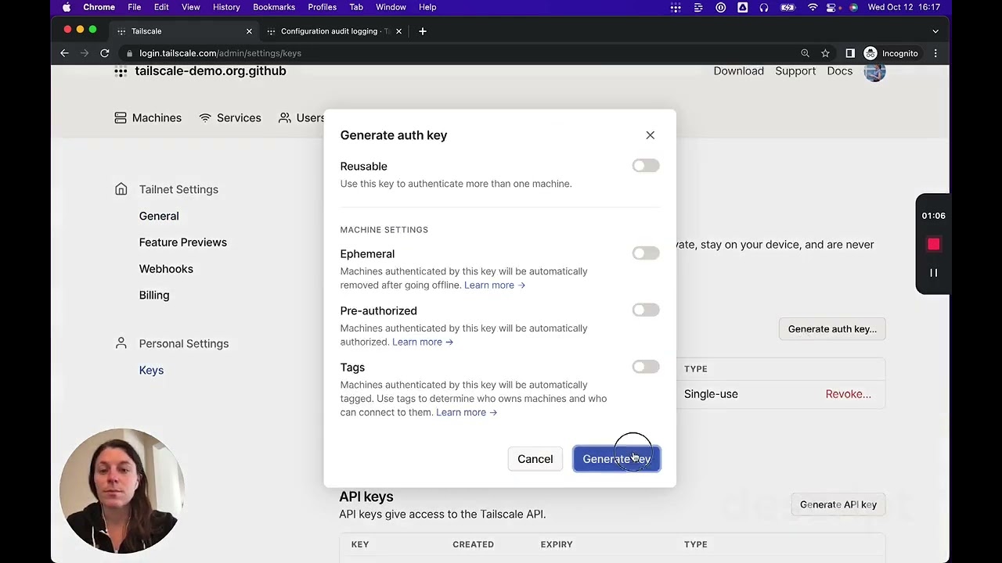The image size is (1002, 563).
Task: Click the Users people icon
Action: click(x=285, y=118)
